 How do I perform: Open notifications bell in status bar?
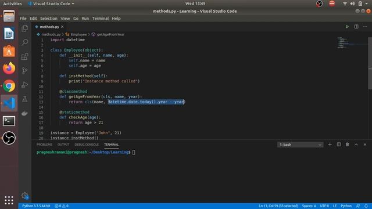coord(366,206)
